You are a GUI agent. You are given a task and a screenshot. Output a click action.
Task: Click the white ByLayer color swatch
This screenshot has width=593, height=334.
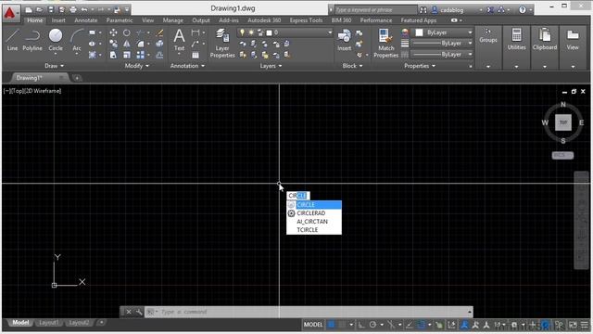(419, 32)
